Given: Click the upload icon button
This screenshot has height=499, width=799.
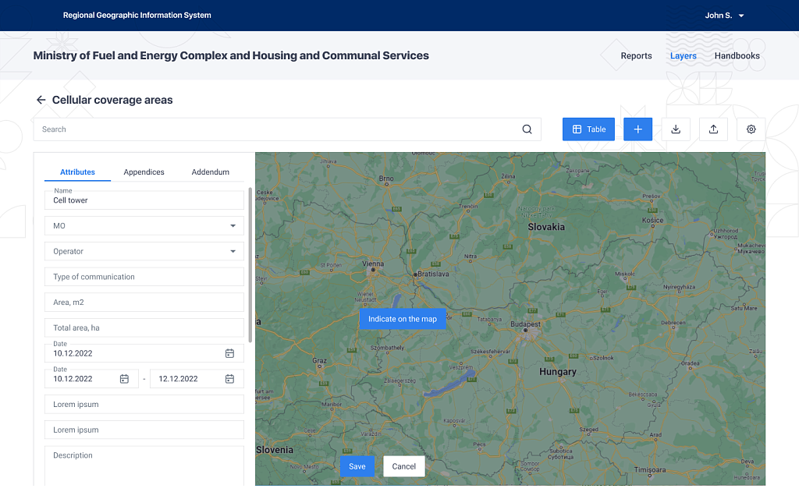Looking at the screenshot, I should [x=713, y=129].
